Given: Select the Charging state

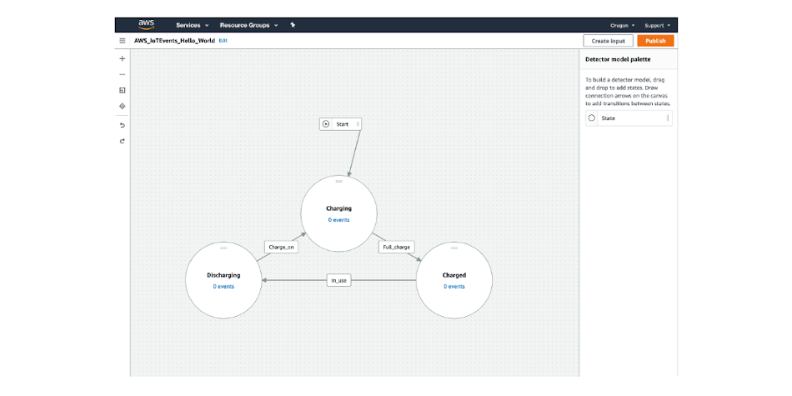Looking at the screenshot, I should click(x=339, y=213).
